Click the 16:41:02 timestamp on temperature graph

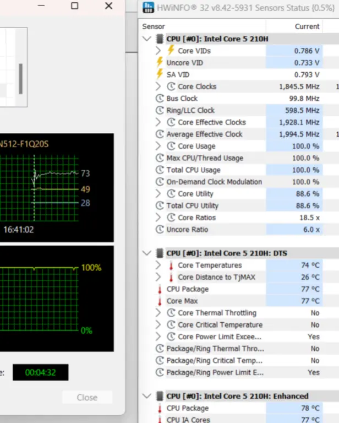(x=19, y=230)
